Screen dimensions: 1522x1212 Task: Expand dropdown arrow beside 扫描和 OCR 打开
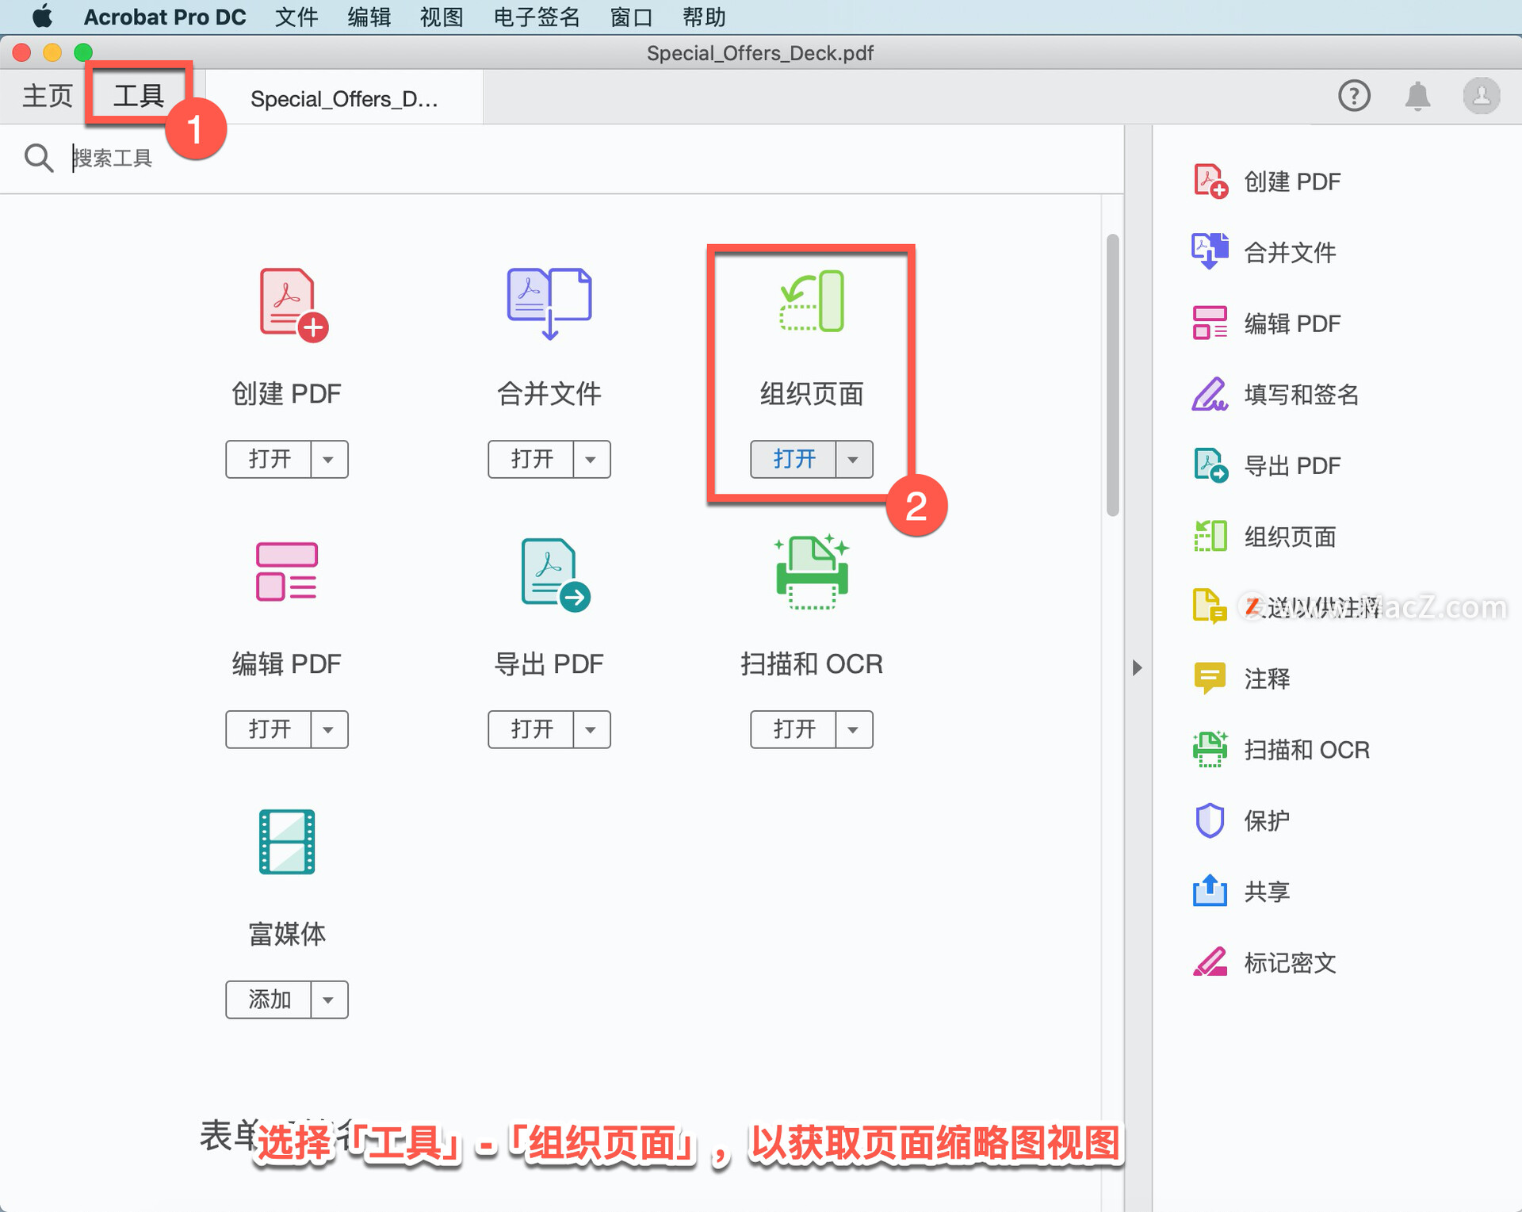(854, 729)
